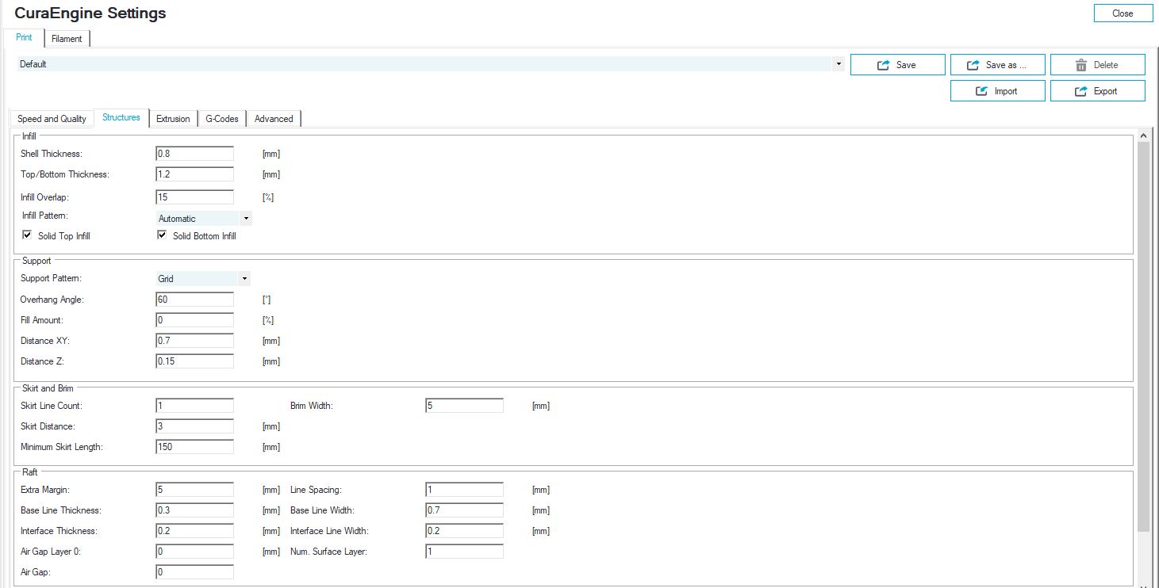Click the Shell Thickness label

pyautogui.click(x=52, y=154)
